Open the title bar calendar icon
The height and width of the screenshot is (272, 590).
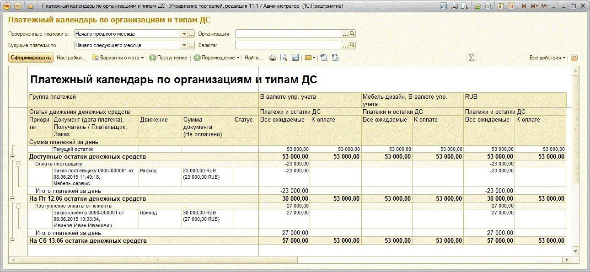[x=511, y=6]
